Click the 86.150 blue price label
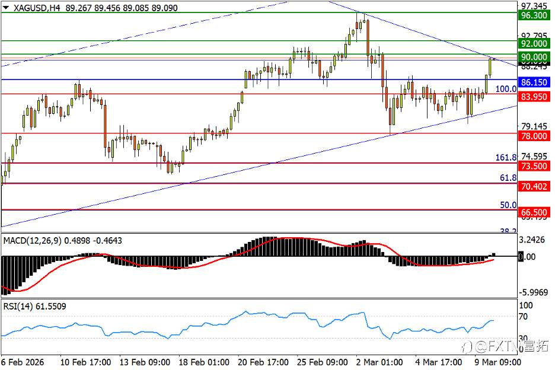 [x=534, y=82]
